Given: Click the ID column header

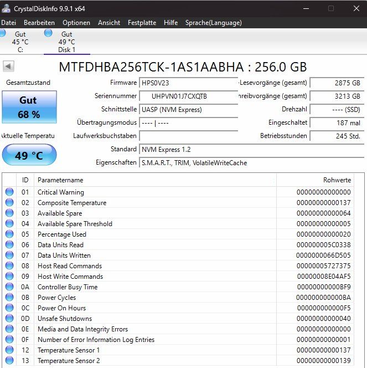Looking at the screenshot, I should (x=25, y=180).
